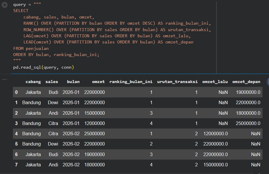Screen dimensions: 269x174
Task: Place cursor on 'pd.read_sql(query, conn)' line
Action: pos(44,67)
